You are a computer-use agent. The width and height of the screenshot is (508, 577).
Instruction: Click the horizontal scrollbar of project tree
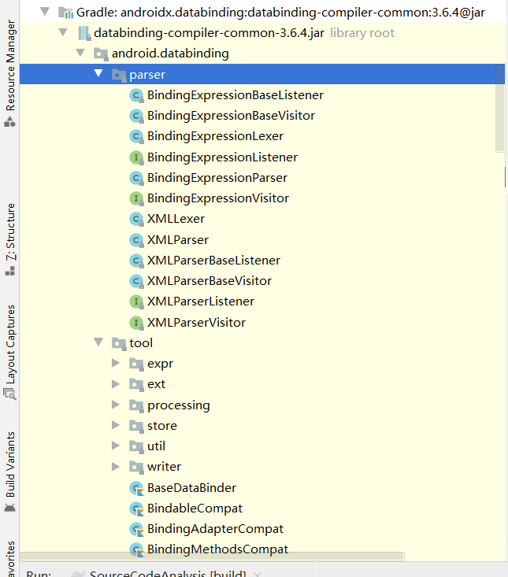212,556
